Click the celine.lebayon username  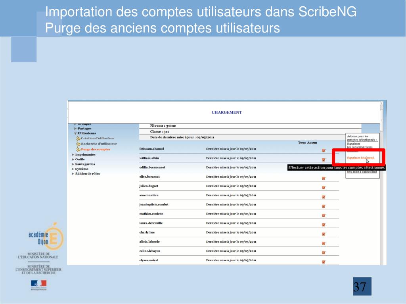pyautogui.click(x=149, y=251)
